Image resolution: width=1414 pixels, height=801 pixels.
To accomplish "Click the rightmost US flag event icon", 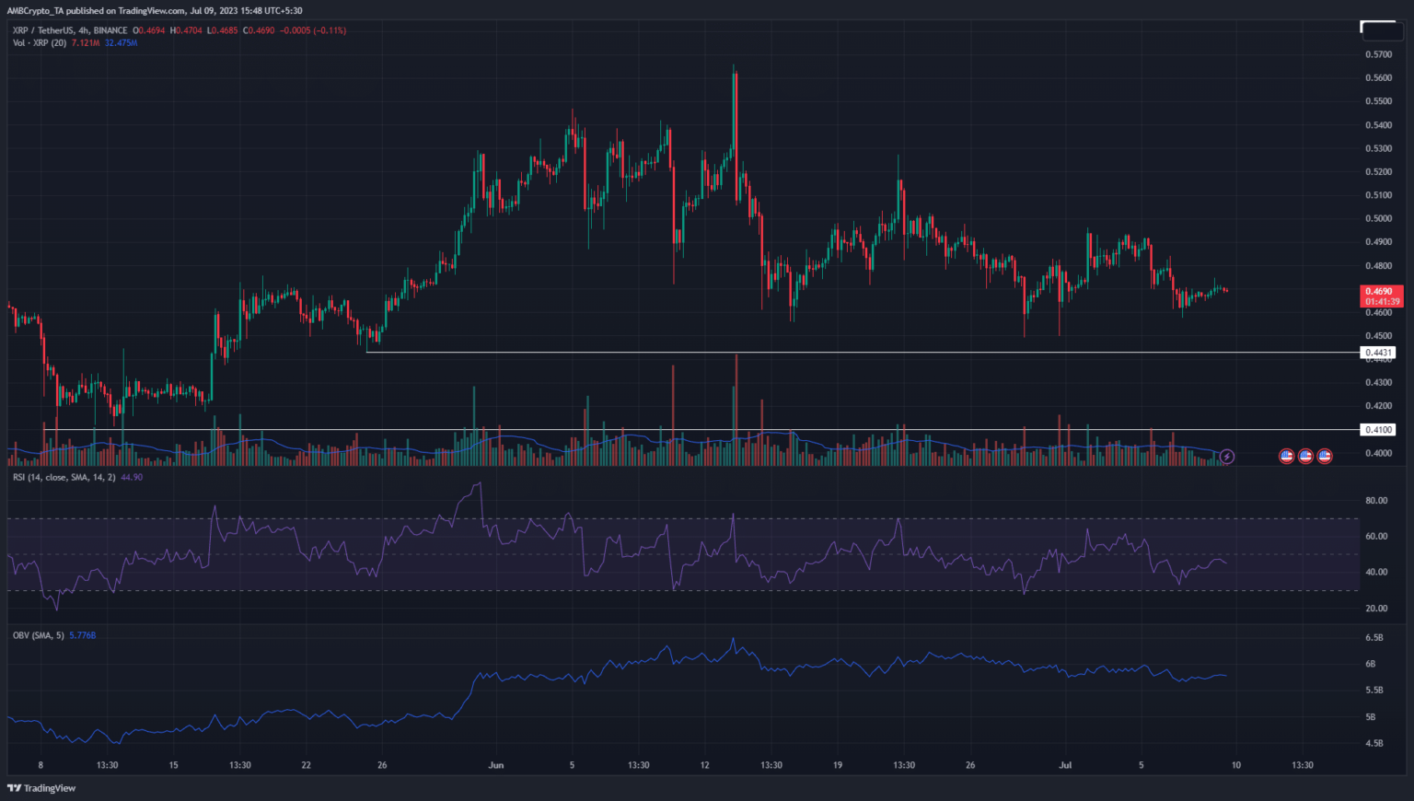I will click(1325, 456).
